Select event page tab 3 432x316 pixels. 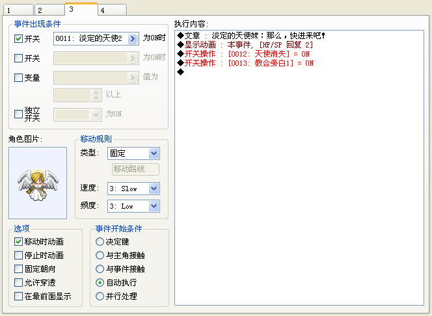(x=81, y=9)
